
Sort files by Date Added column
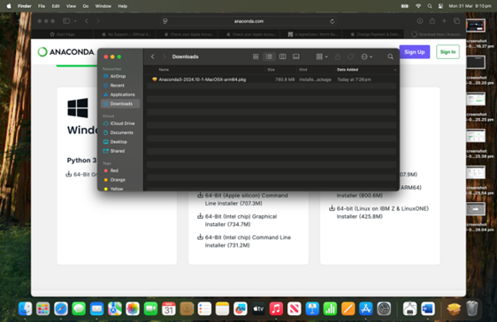348,70
